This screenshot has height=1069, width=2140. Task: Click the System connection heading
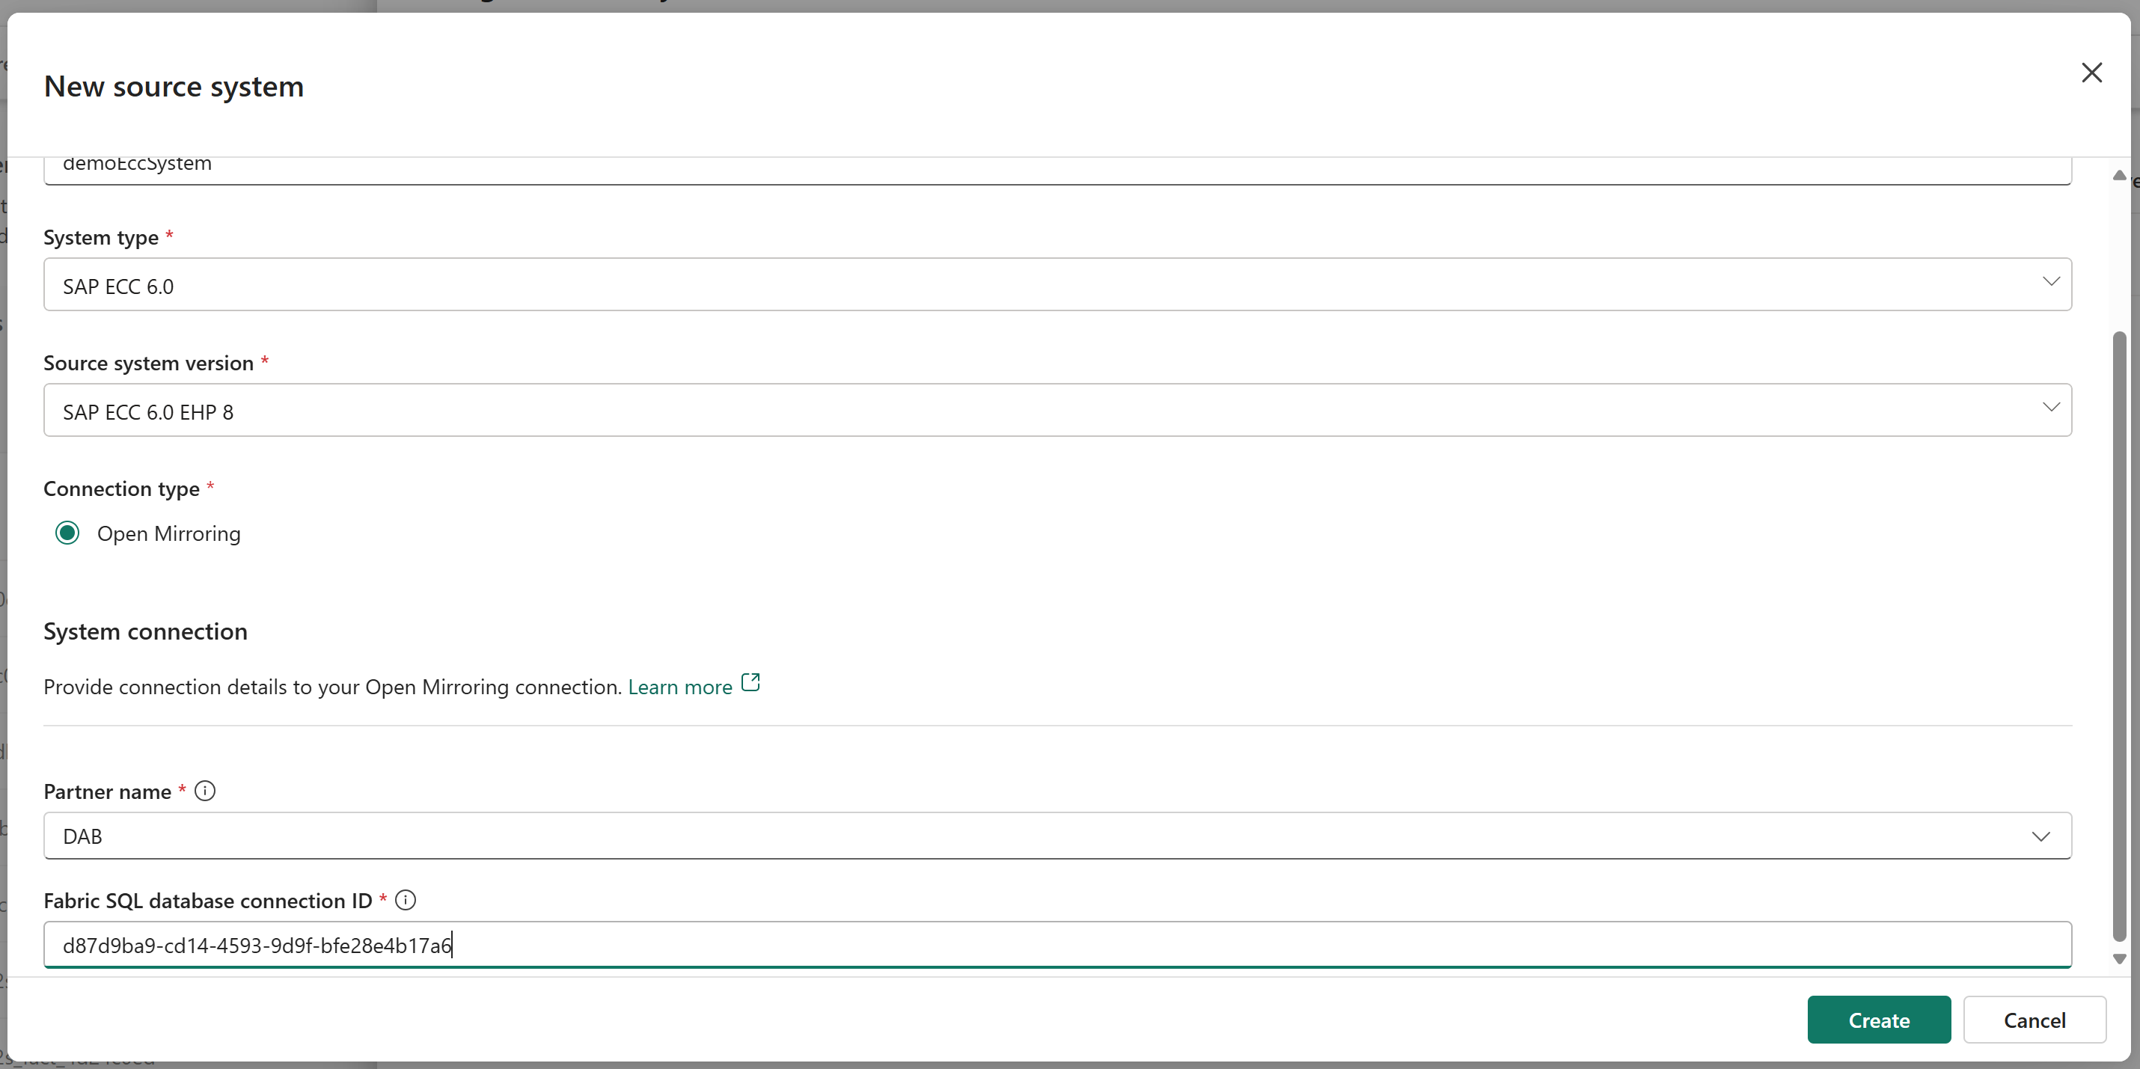point(145,631)
